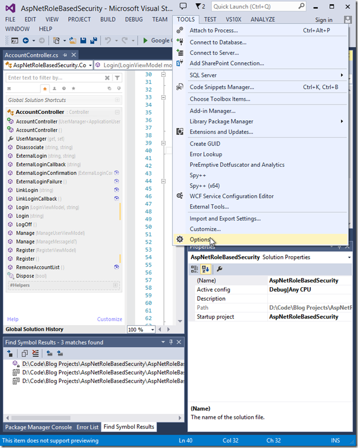The image size is (358, 448).
Task: Expand the Global Solution Shortcuts section
Action: point(117,100)
